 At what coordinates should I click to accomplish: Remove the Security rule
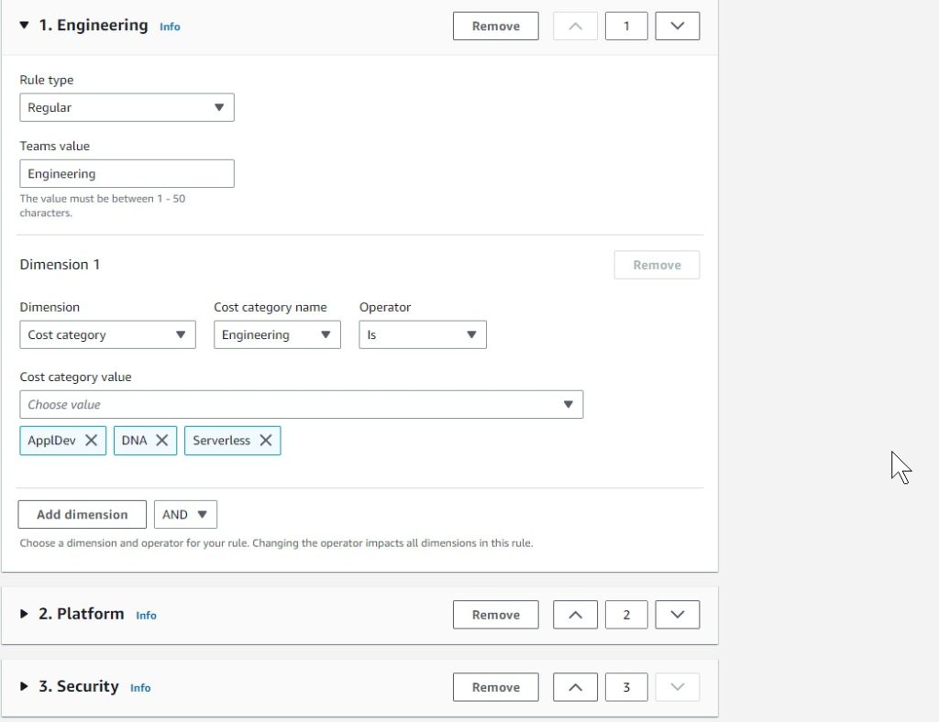click(495, 687)
